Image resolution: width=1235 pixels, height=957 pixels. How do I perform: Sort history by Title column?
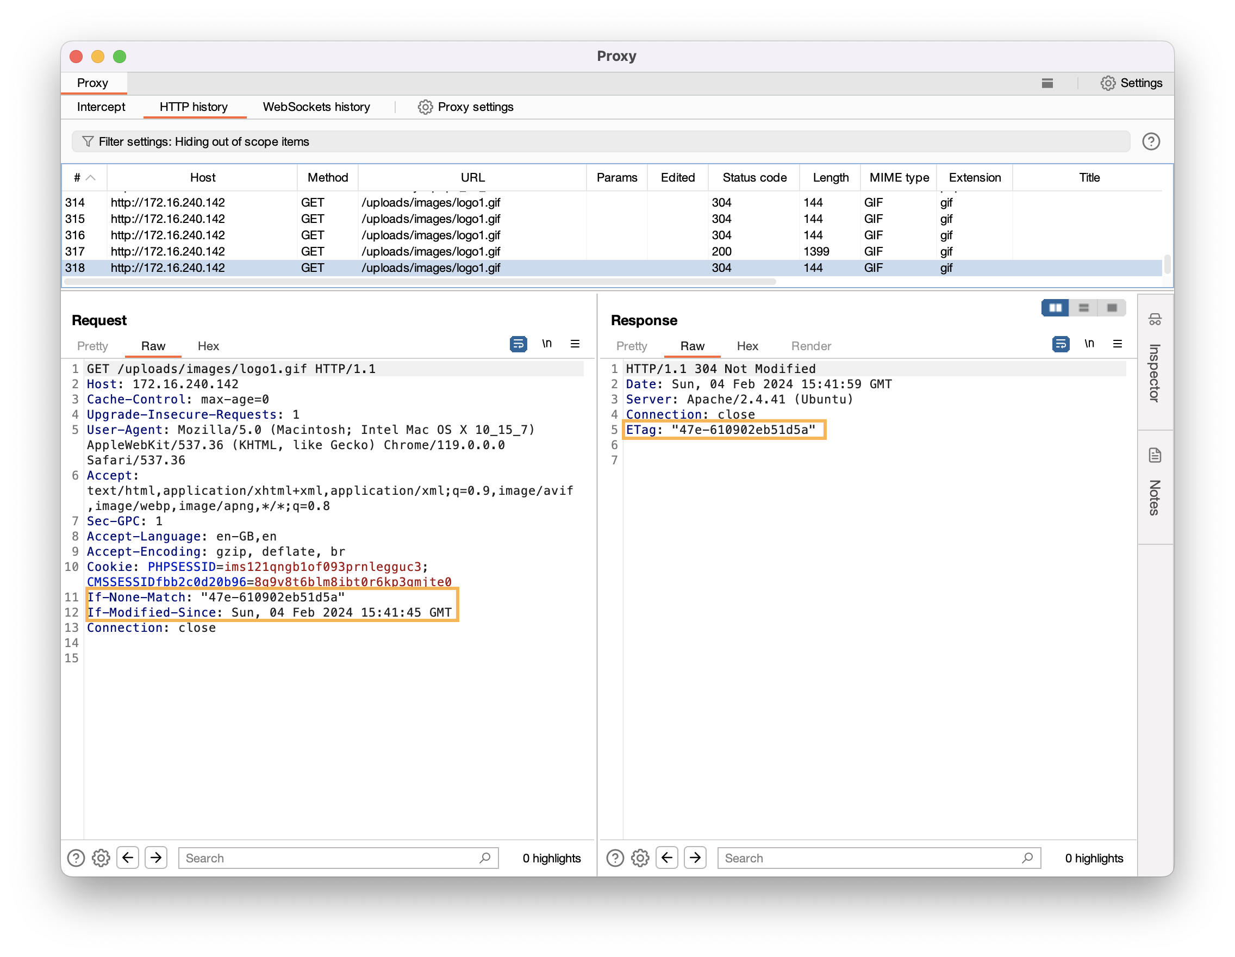click(1089, 178)
